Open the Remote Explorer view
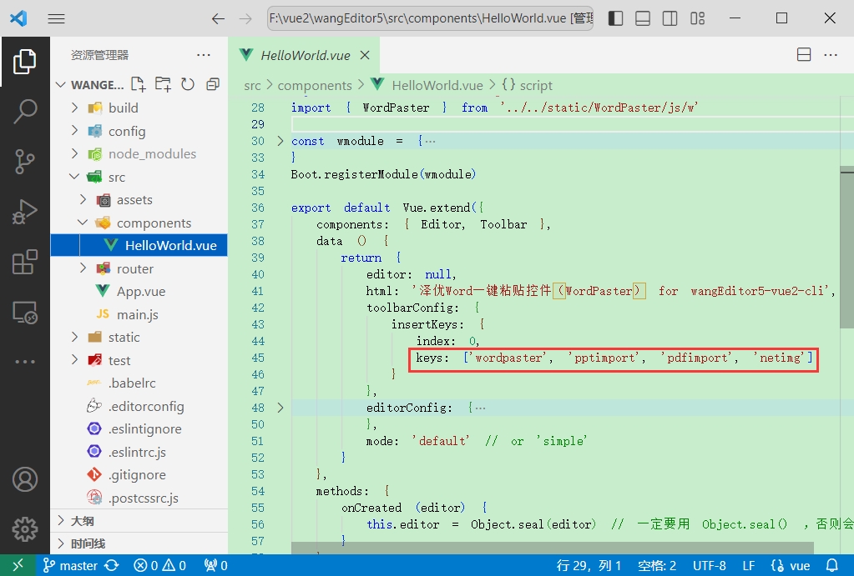 tap(25, 313)
